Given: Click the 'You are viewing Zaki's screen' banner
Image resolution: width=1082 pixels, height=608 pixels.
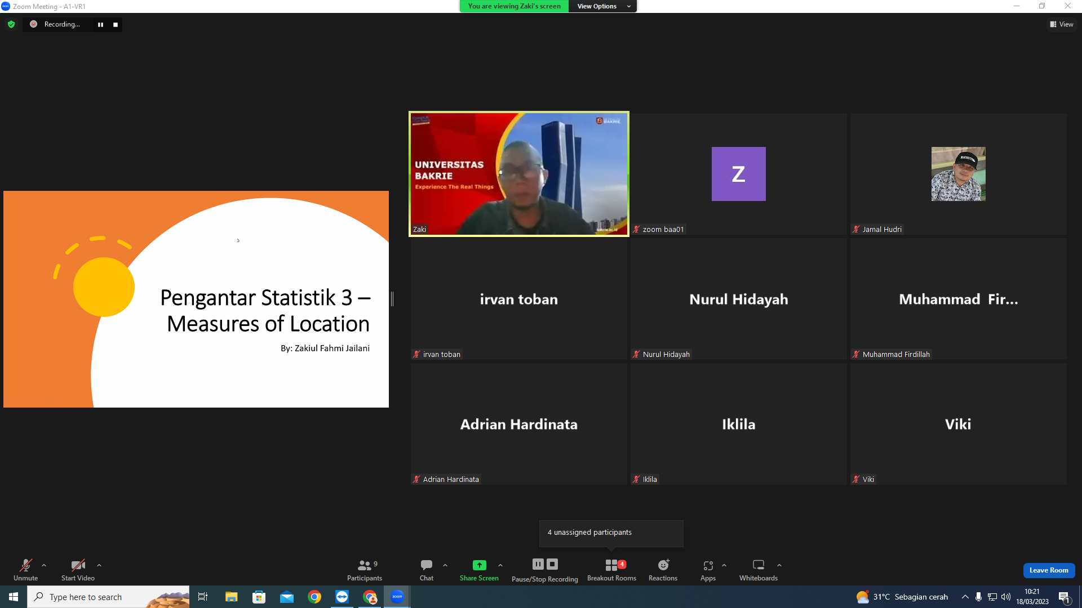Looking at the screenshot, I should [x=515, y=6].
